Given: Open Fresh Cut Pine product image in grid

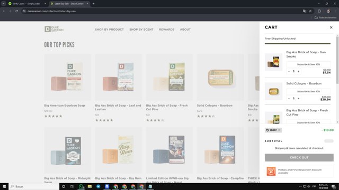Looking at the screenshot, I should click(x=169, y=78).
